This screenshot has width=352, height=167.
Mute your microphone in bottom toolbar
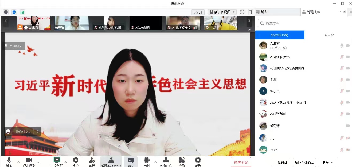[x=9, y=160]
